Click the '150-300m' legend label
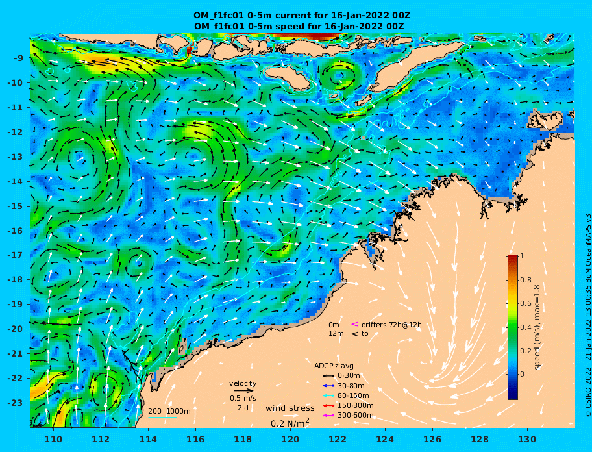 point(355,405)
